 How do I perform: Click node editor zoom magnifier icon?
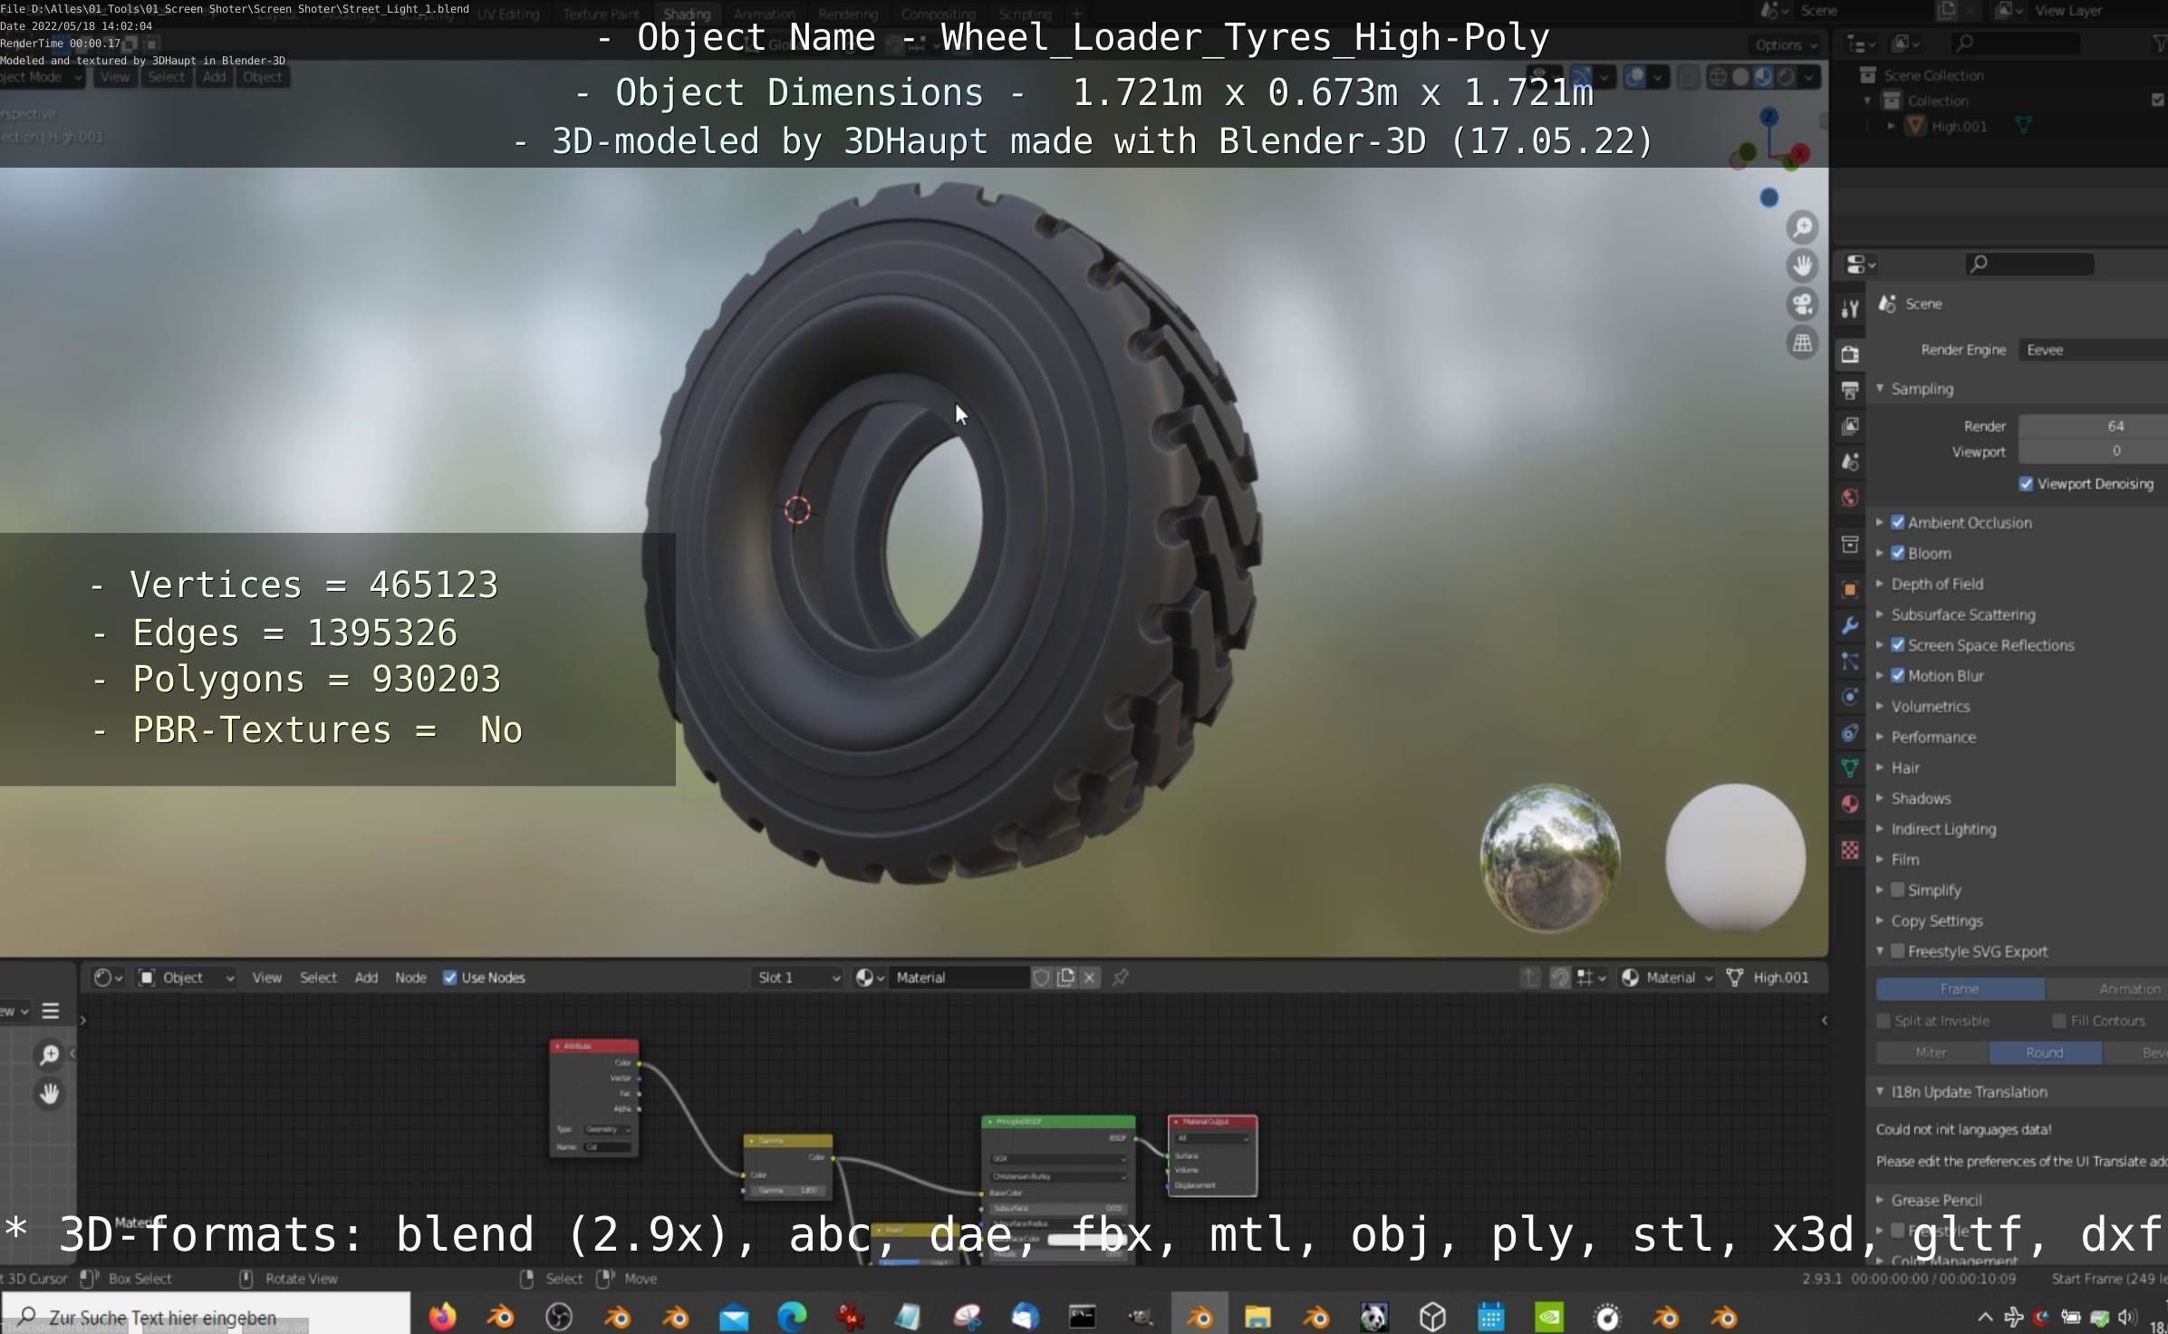(x=50, y=1055)
